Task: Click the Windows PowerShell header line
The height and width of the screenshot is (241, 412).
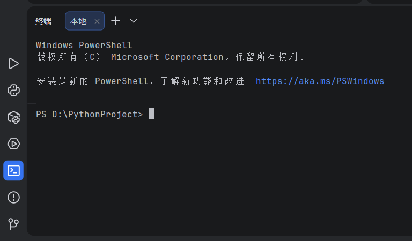Action: tap(84, 45)
